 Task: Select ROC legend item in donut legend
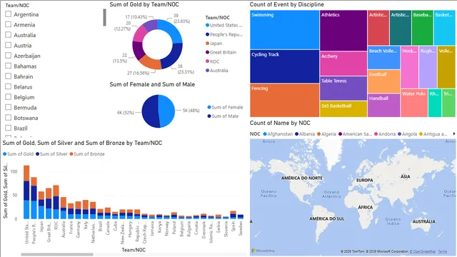pos(213,61)
